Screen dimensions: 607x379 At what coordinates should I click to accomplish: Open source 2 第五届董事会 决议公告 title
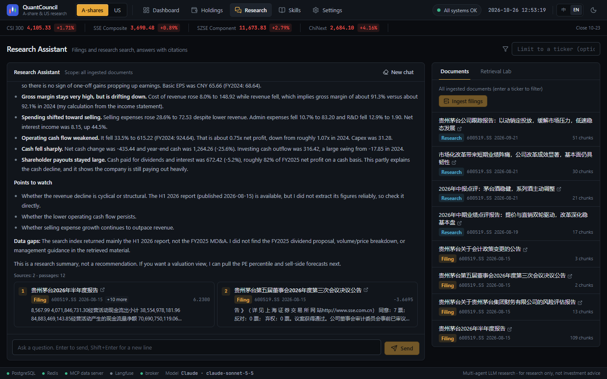pyautogui.click(x=298, y=290)
